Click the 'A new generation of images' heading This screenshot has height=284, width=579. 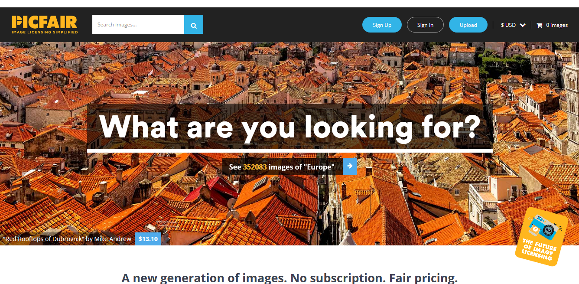(289, 277)
